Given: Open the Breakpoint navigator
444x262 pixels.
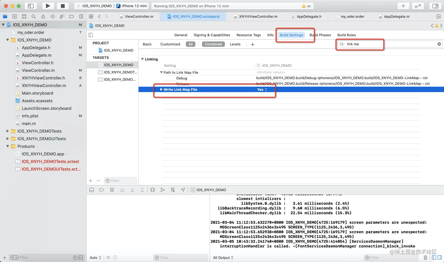Looking at the screenshot, I should (71, 16).
